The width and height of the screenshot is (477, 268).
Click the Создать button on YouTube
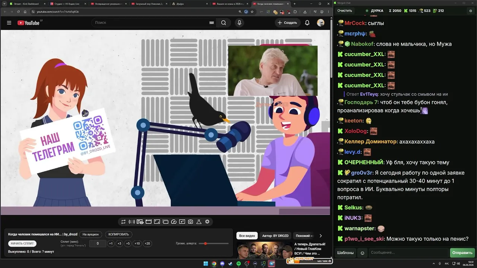coord(288,23)
